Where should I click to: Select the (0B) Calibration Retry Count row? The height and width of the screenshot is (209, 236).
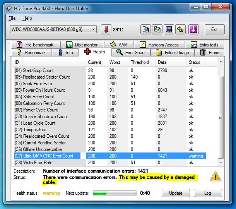tap(109, 103)
